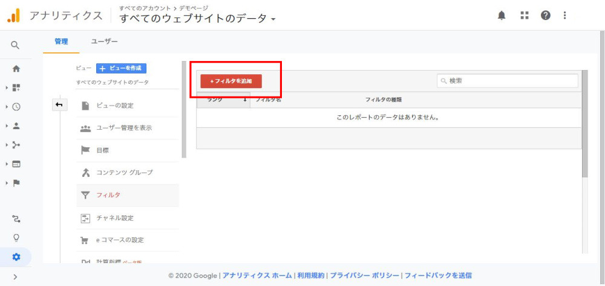Click the notifications bell icon
Image resolution: width=605 pixels, height=286 pixels.
(x=502, y=16)
